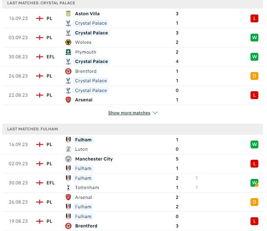
Task: Click the Aston Villa club crest
Action: (68, 14)
